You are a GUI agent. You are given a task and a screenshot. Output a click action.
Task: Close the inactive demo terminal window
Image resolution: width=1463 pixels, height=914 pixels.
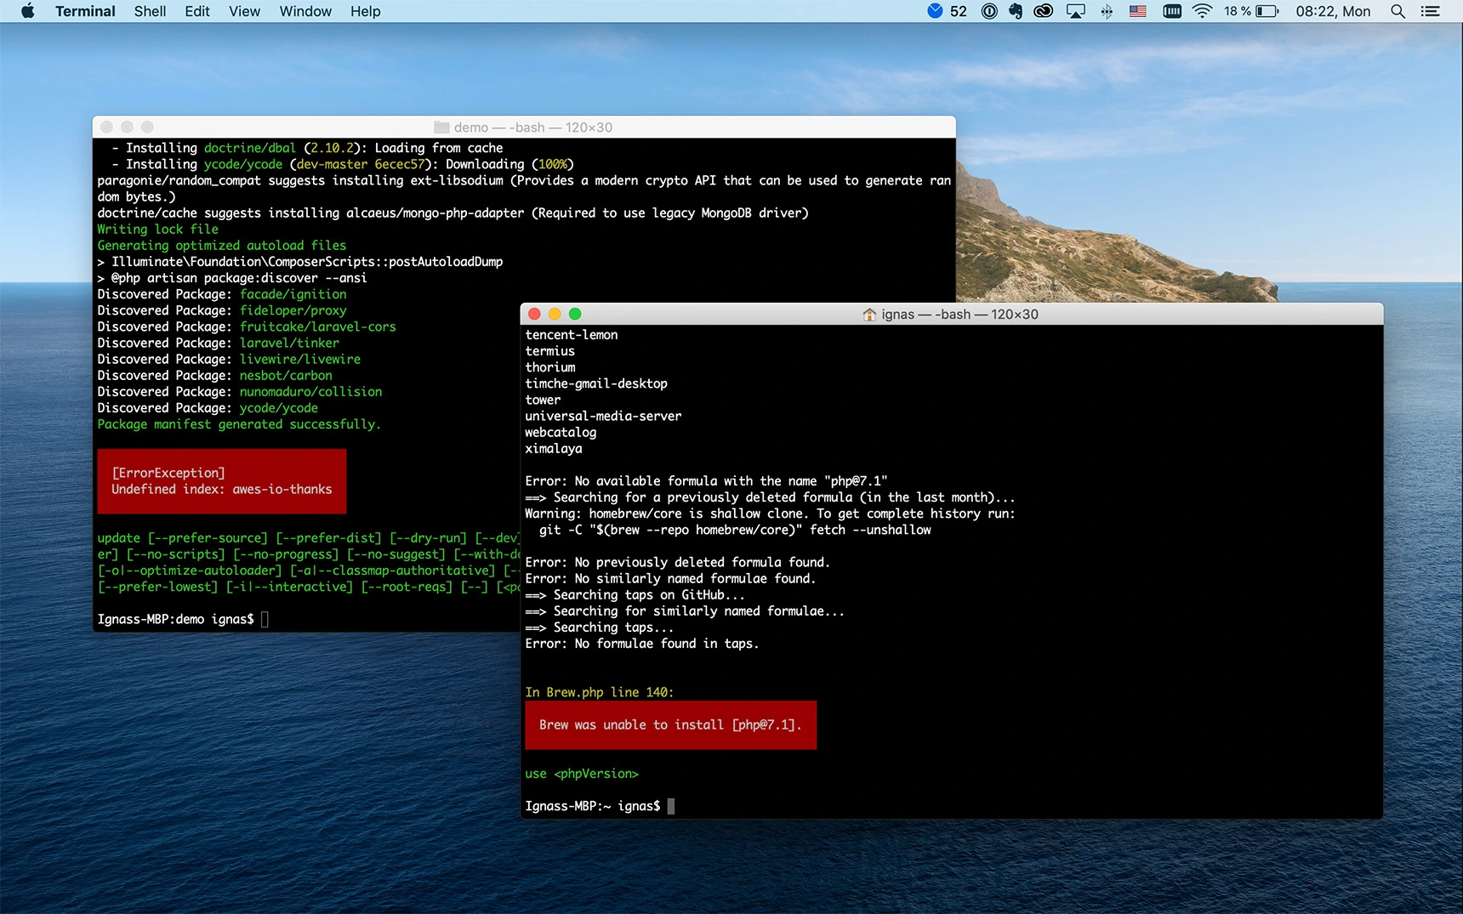[106, 127]
